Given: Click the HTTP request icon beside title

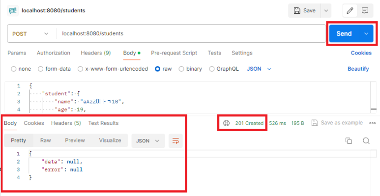Looking at the screenshot, I should point(13,11).
